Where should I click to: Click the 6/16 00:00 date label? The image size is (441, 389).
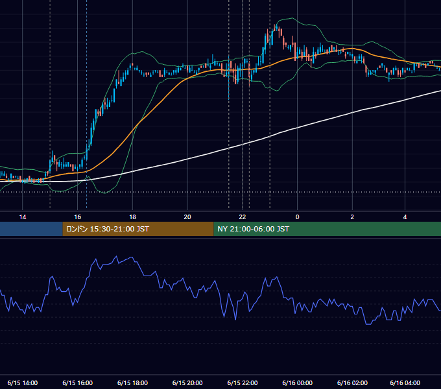tap(297, 383)
